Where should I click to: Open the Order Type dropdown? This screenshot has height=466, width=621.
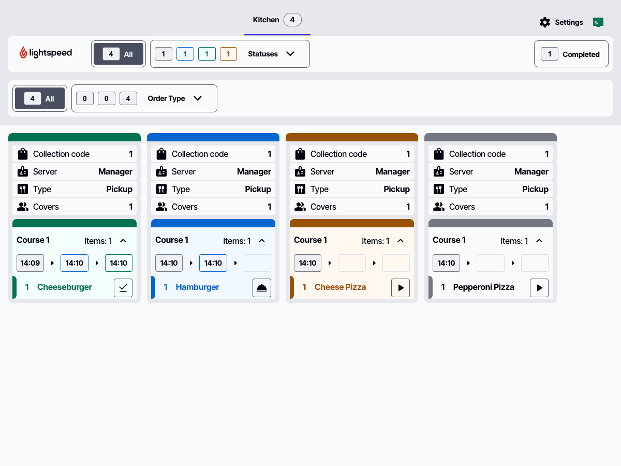click(197, 98)
